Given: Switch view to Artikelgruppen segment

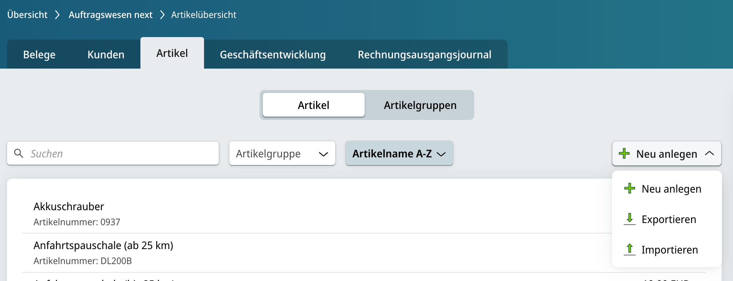Looking at the screenshot, I should [420, 105].
